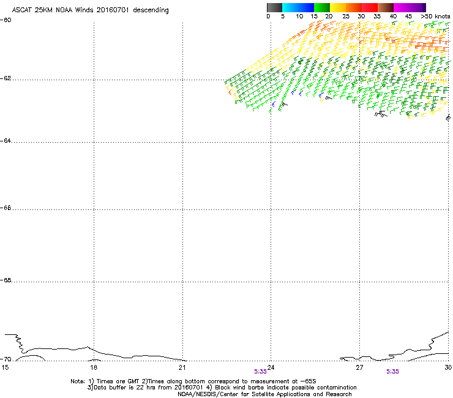
Task: Click the purple '5:35' time near longitude 24
Action: (x=260, y=372)
